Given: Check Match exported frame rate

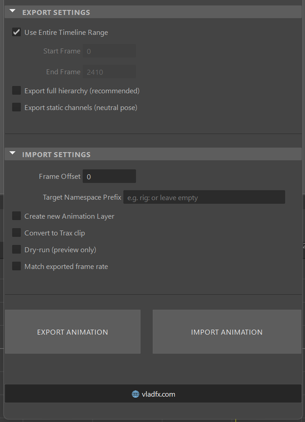Looking at the screenshot, I should point(16,266).
